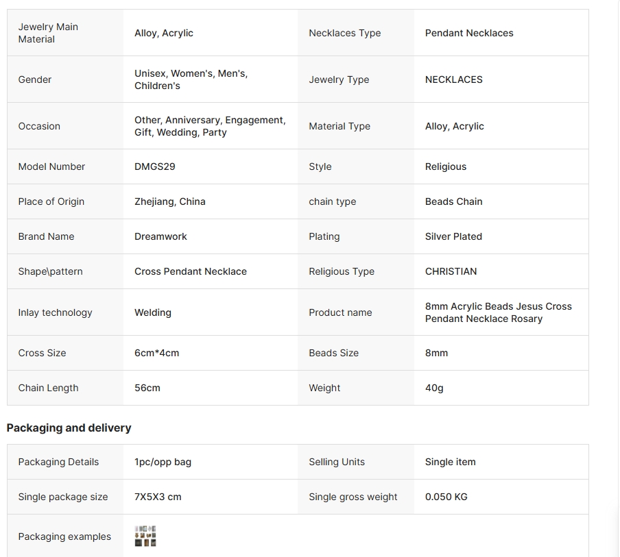Image resolution: width=620 pixels, height=557 pixels.
Task: Click the Unisex, Women's, Men's gender value
Action: [191, 79]
